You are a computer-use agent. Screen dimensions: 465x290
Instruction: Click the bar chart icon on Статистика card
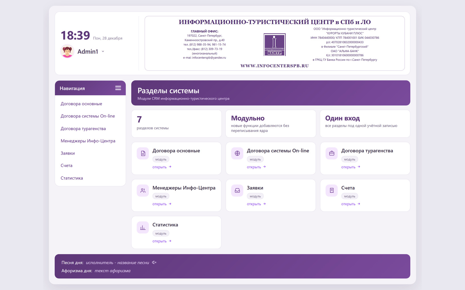tap(143, 227)
